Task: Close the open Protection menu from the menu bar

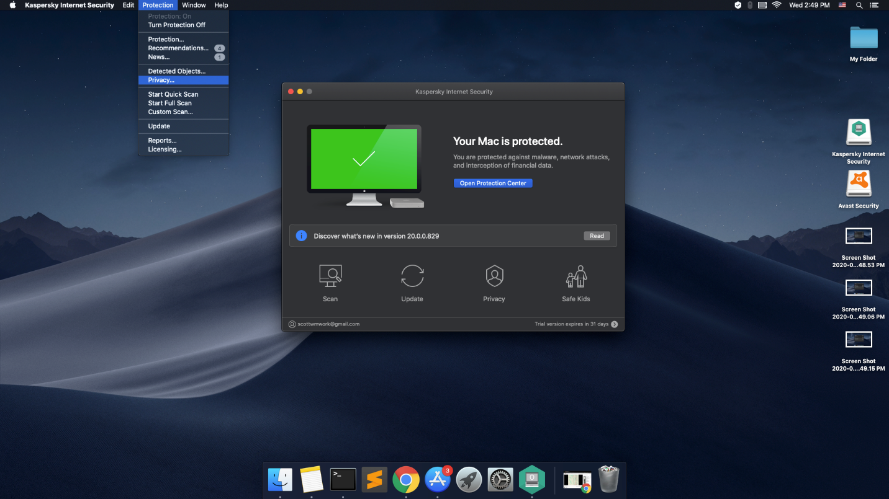Action: pyautogui.click(x=158, y=5)
